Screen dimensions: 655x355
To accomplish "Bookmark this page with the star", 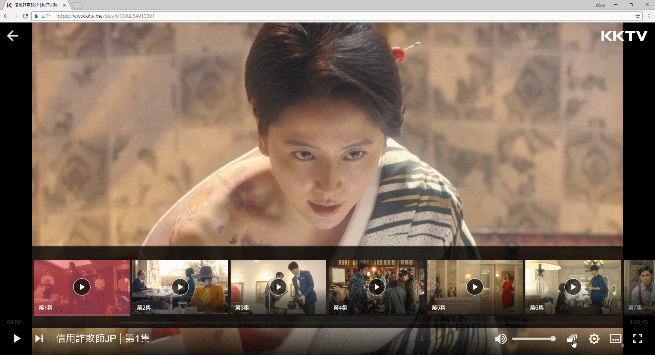I will [x=638, y=16].
